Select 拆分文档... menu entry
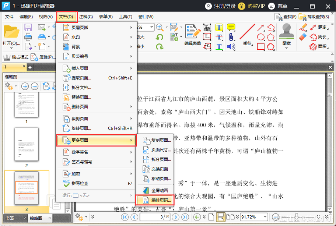 (x=97, y=88)
